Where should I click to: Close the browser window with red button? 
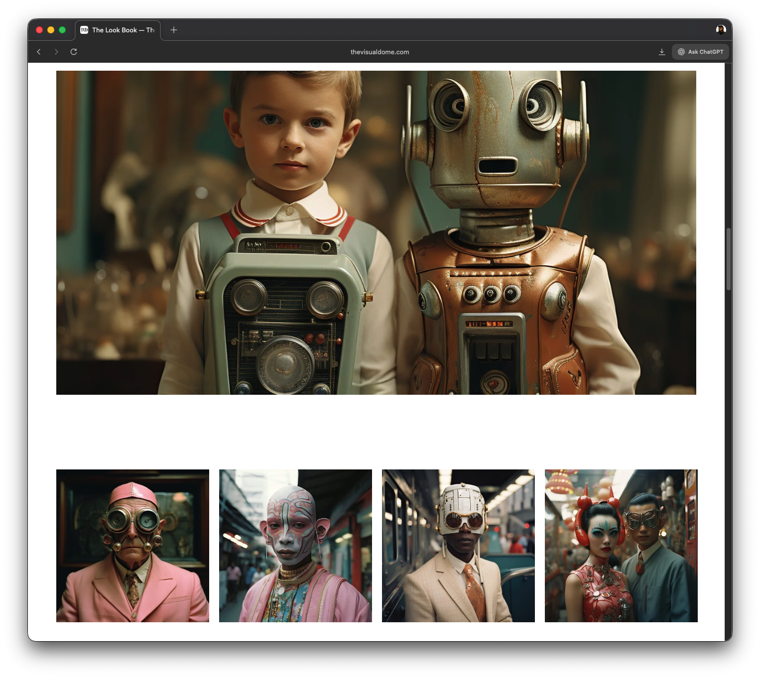click(x=39, y=30)
